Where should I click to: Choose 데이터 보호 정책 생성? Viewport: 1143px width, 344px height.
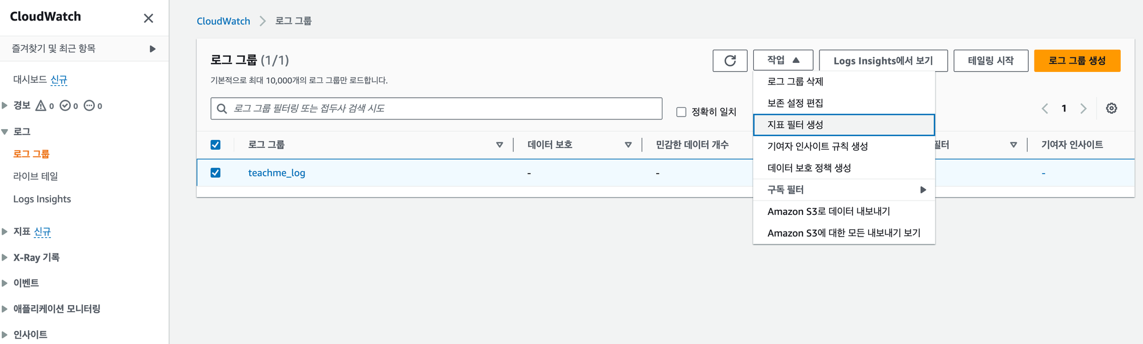point(844,169)
